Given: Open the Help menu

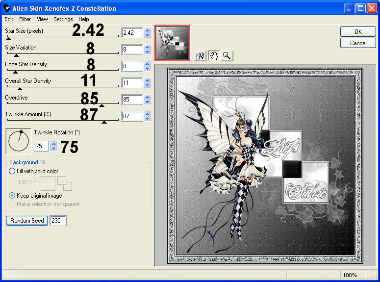Looking at the screenshot, I should [84, 19].
